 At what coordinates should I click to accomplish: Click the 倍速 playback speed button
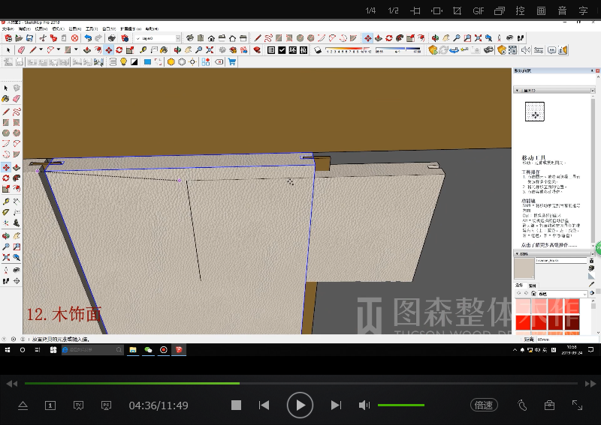pos(484,405)
